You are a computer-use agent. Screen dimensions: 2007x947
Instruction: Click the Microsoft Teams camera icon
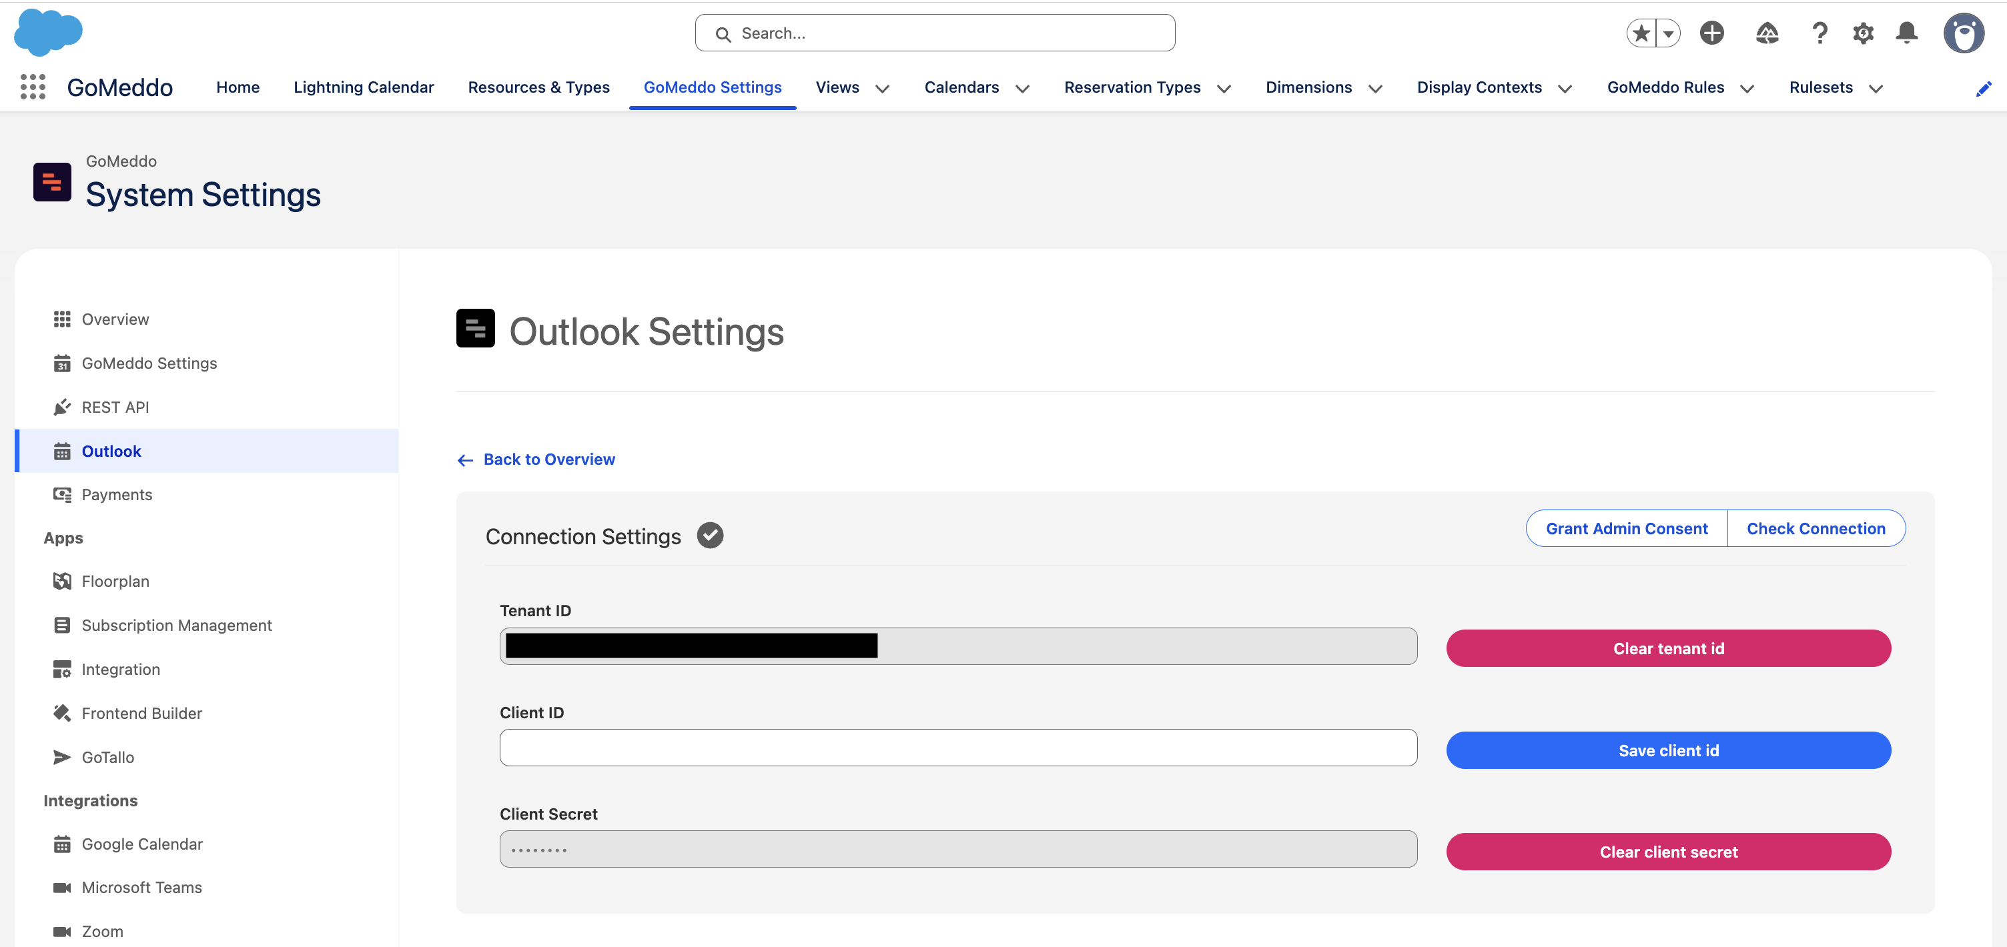[x=61, y=888]
